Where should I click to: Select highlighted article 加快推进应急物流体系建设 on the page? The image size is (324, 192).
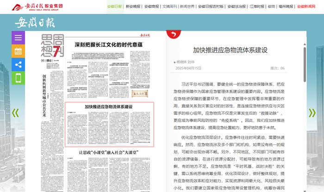tap(108, 107)
